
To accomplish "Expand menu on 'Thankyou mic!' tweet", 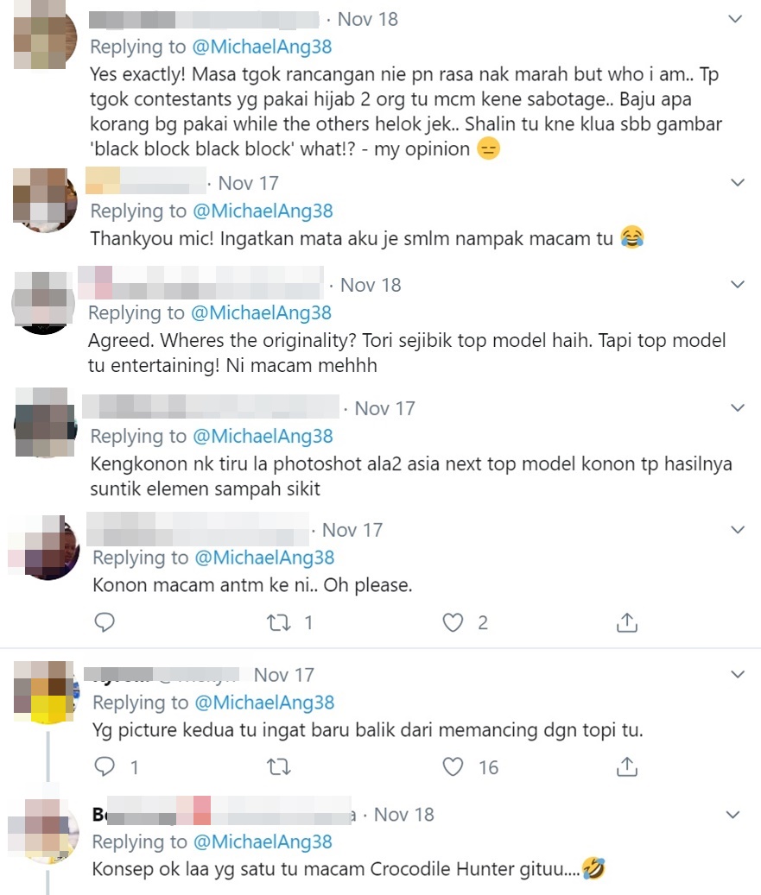I will (738, 183).
